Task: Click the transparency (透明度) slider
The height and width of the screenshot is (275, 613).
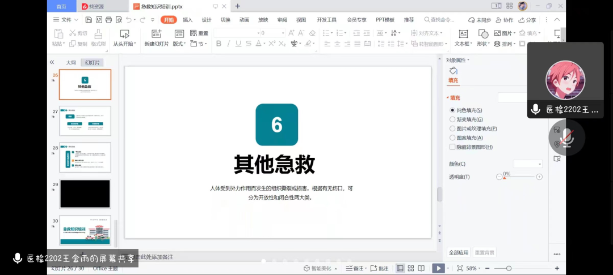Action: 519,177
